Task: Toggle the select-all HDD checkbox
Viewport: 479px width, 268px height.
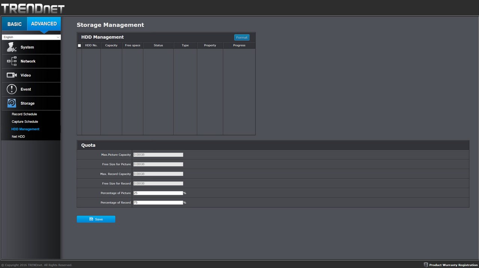Action: (79, 46)
